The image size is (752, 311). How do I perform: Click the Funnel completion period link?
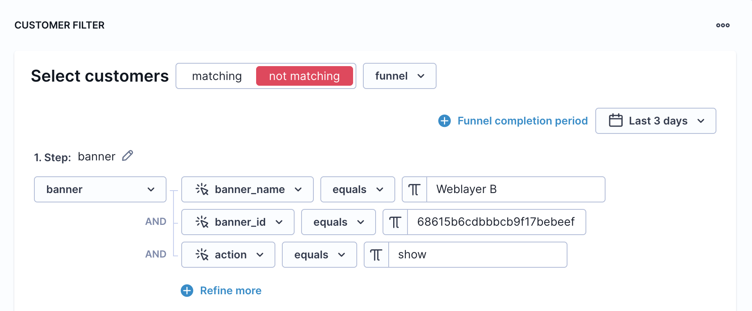(522, 121)
